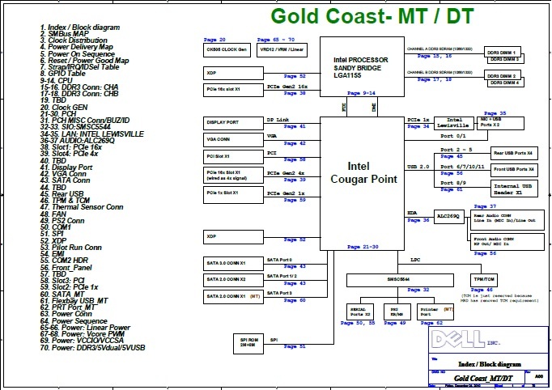552x390 pixels.
Task: Select index row '5. Power On Sequence'
Action: click(78, 54)
